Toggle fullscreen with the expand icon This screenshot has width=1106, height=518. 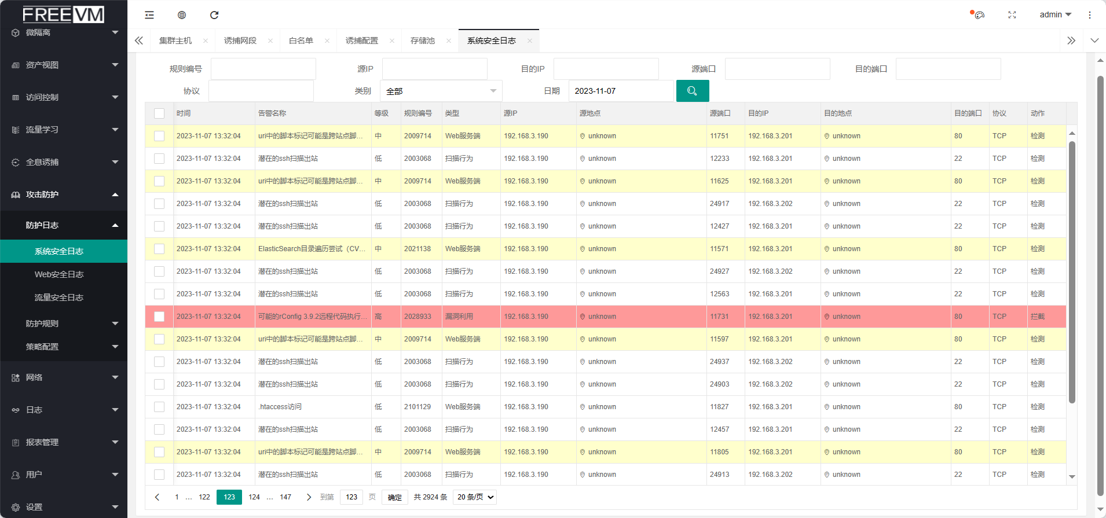pos(1012,15)
